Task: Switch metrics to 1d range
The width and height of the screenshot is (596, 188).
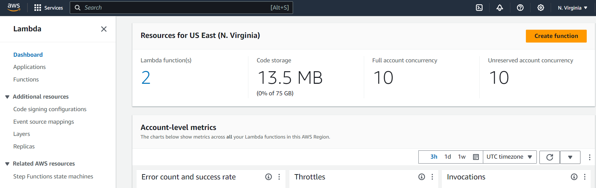Action: pos(447,157)
